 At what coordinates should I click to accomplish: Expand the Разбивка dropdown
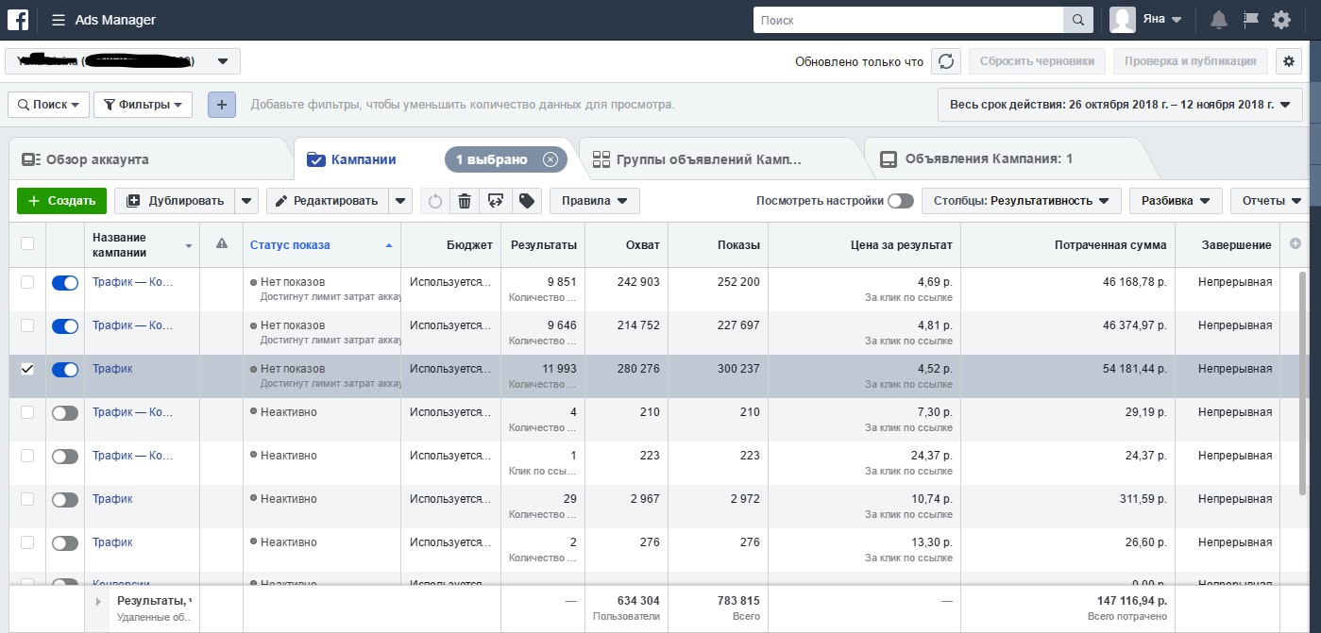pos(1176,201)
